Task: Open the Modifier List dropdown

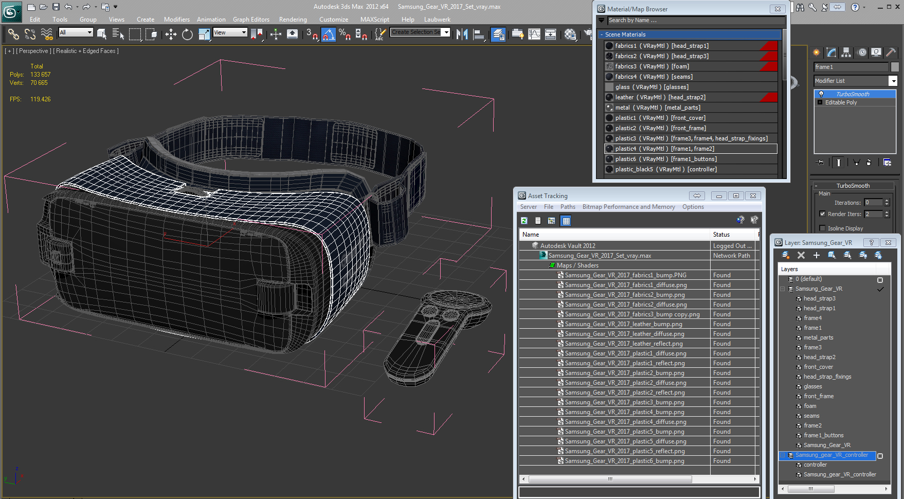Action: [893, 81]
